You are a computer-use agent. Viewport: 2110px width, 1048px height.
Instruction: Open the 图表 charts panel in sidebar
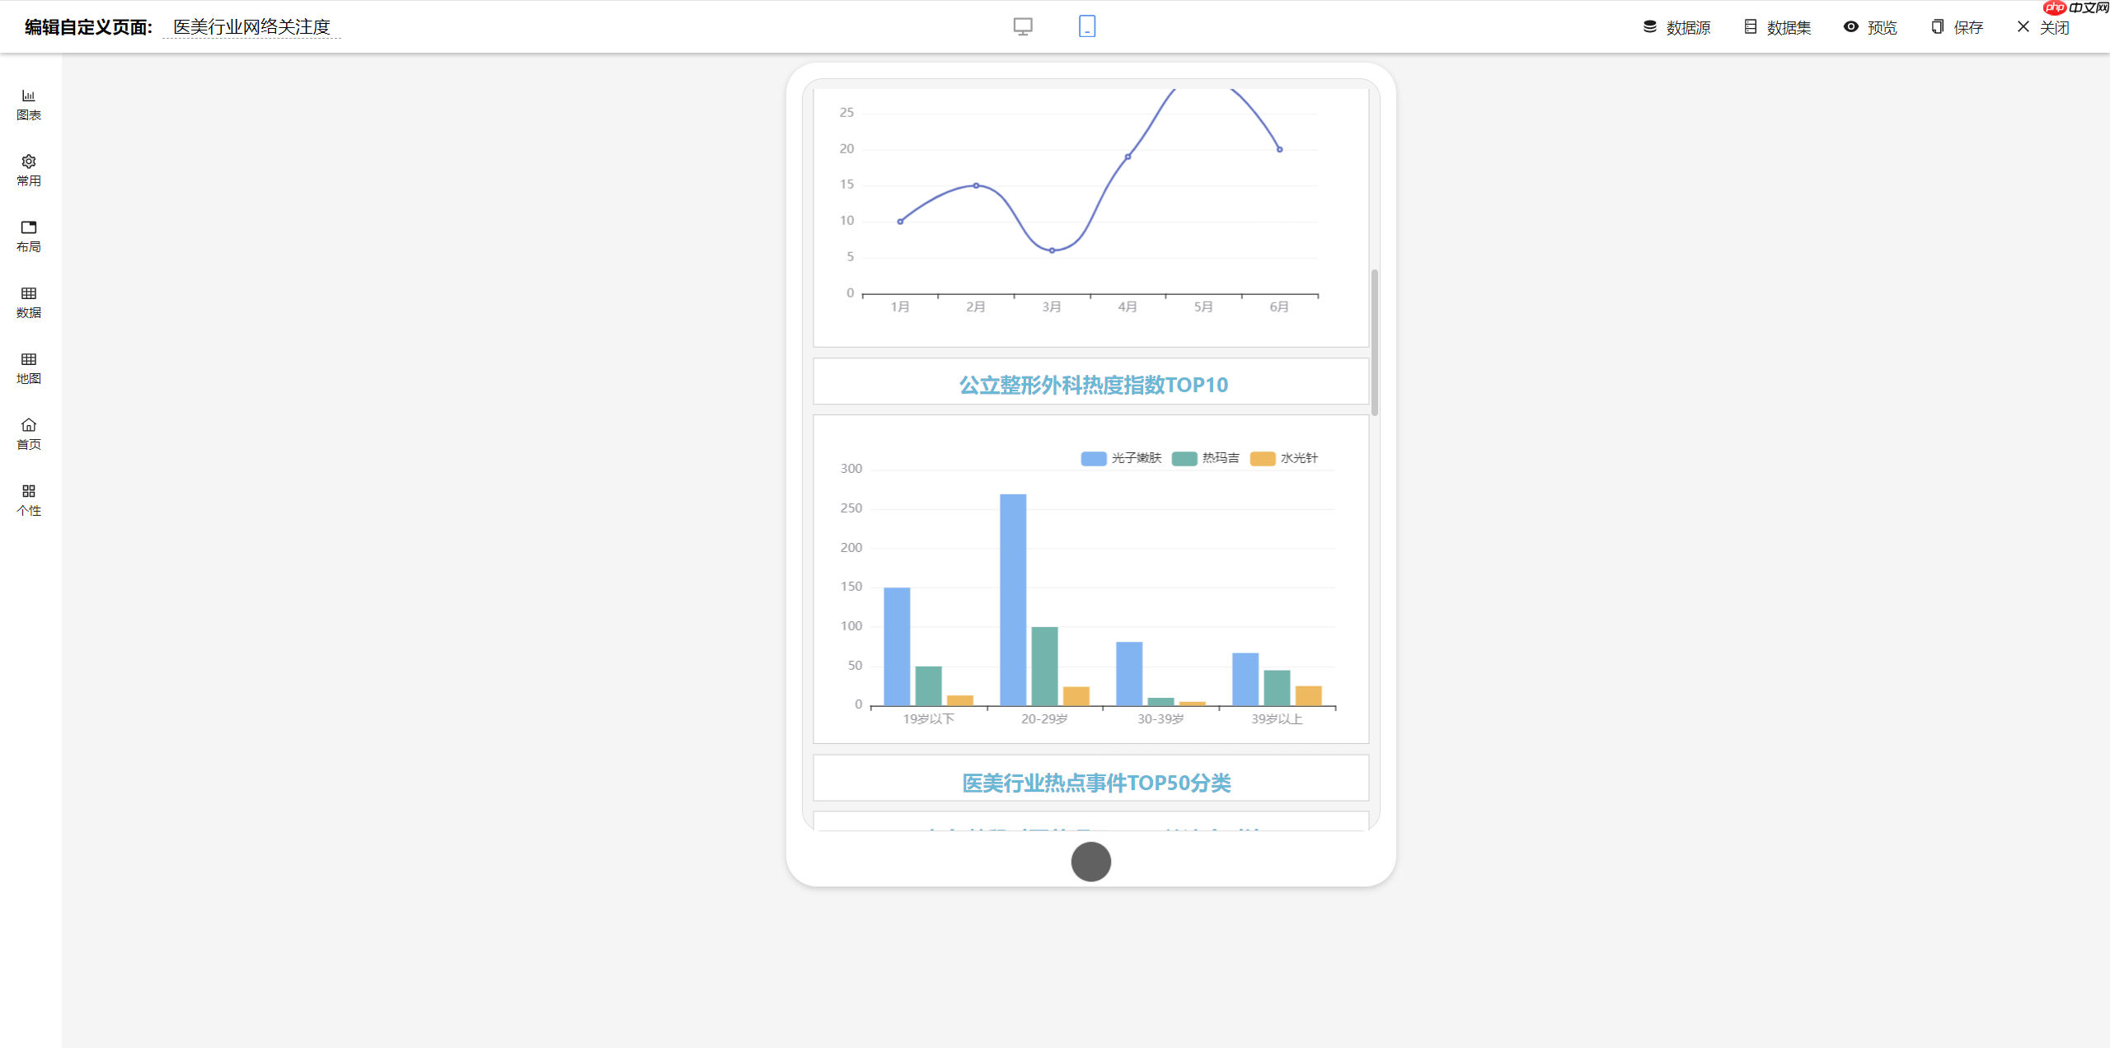tap(28, 104)
